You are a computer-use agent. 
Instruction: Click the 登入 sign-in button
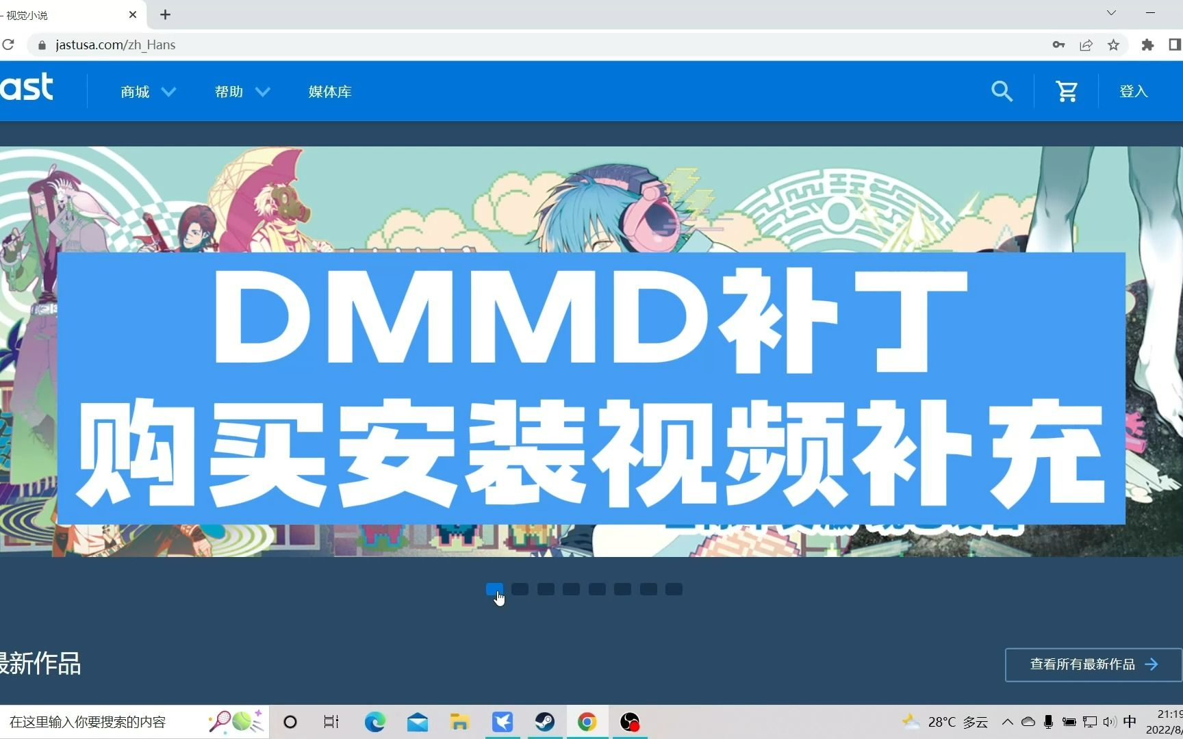click(x=1132, y=91)
